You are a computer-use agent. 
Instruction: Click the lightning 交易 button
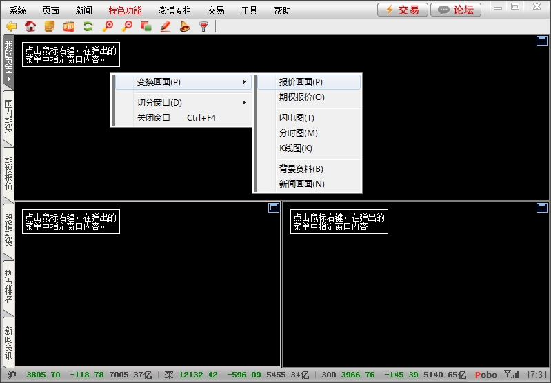click(x=403, y=10)
